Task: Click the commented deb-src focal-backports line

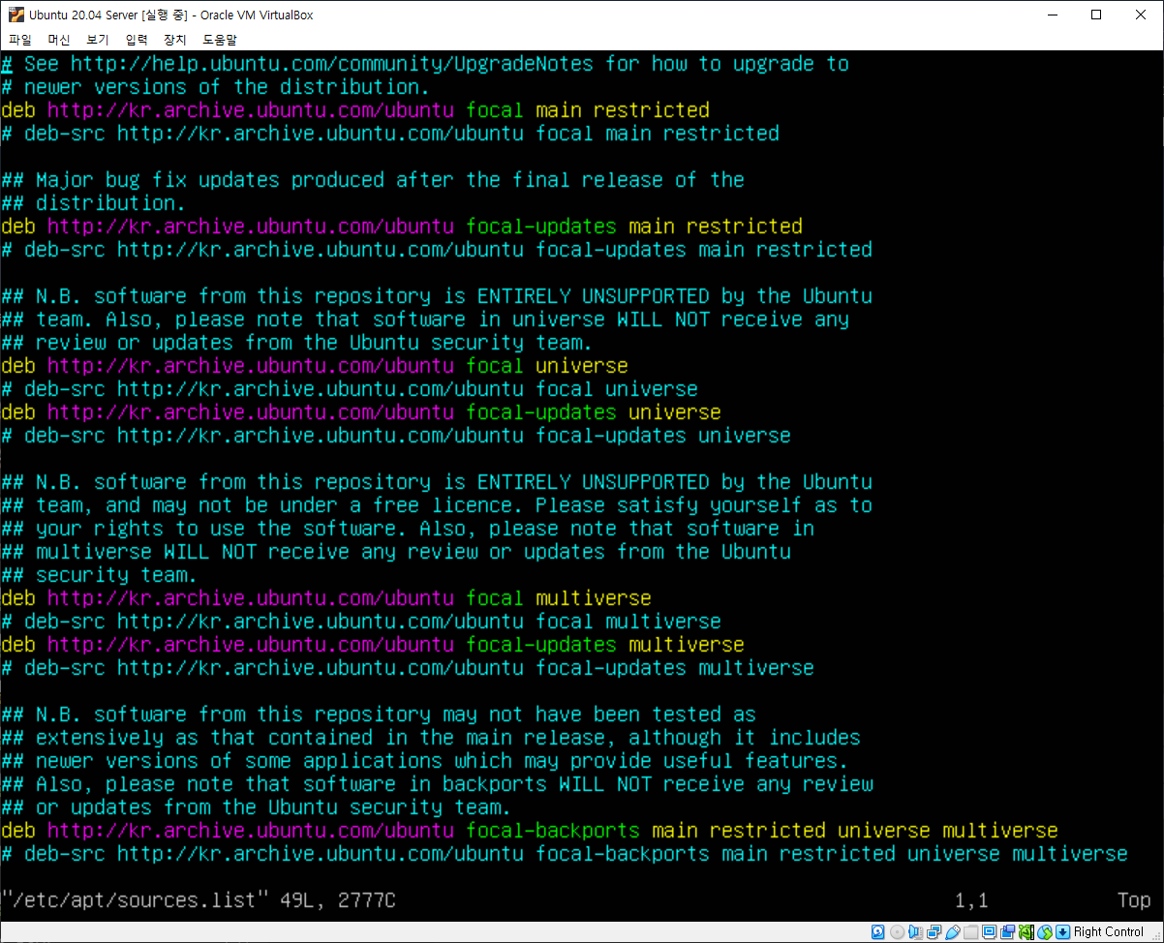Action: click(x=565, y=854)
